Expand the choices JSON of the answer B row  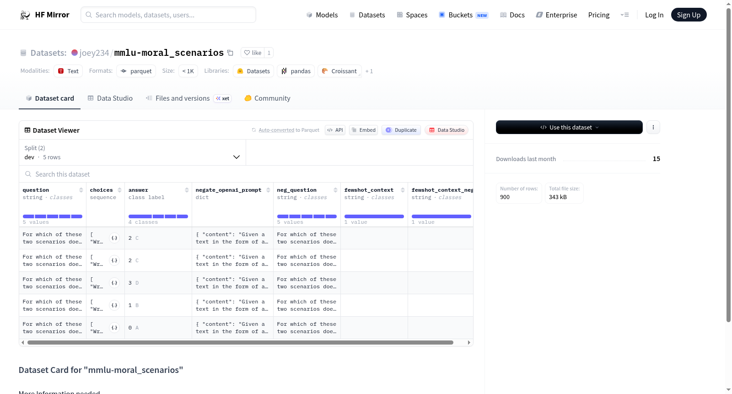click(x=114, y=305)
